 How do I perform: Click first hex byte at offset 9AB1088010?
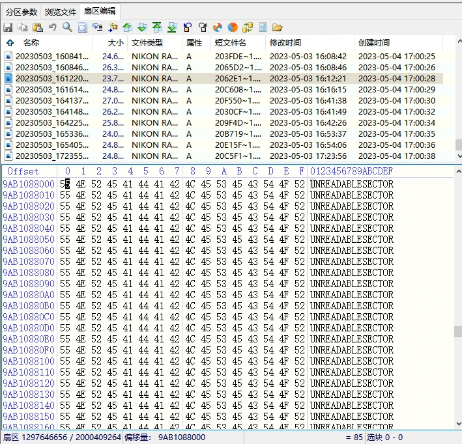(65, 195)
